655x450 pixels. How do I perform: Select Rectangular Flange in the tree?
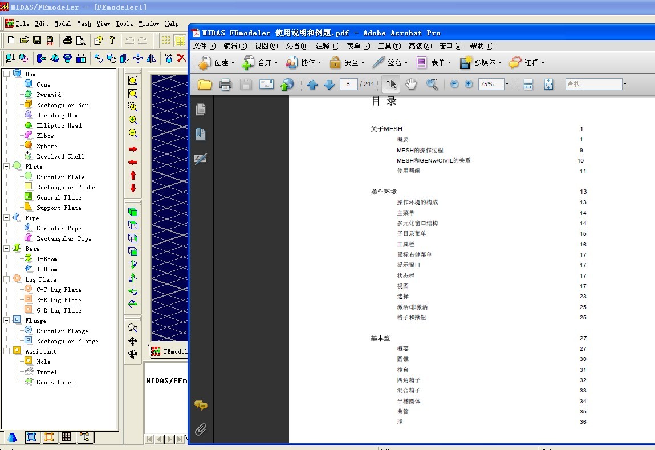pyautogui.click(x=67, y=342)
